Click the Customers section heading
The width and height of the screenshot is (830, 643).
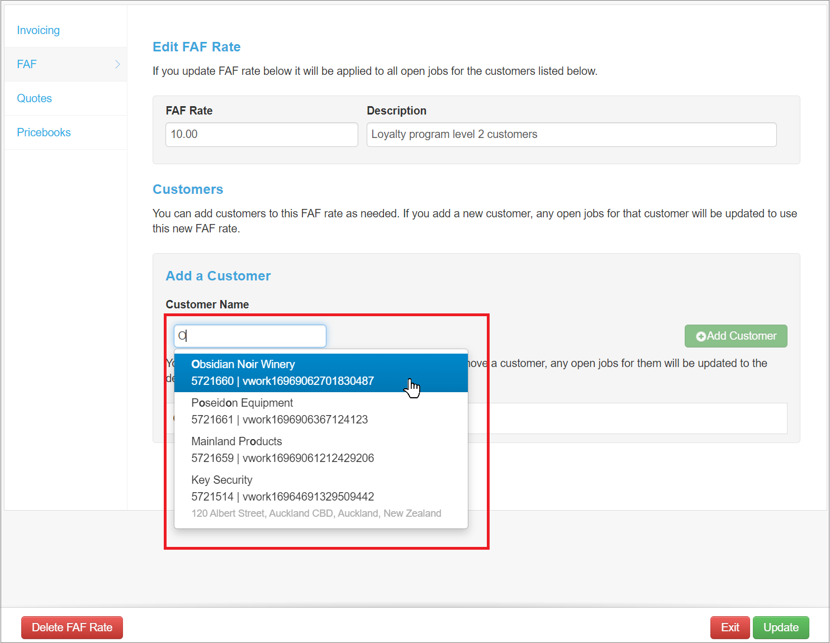188,189
